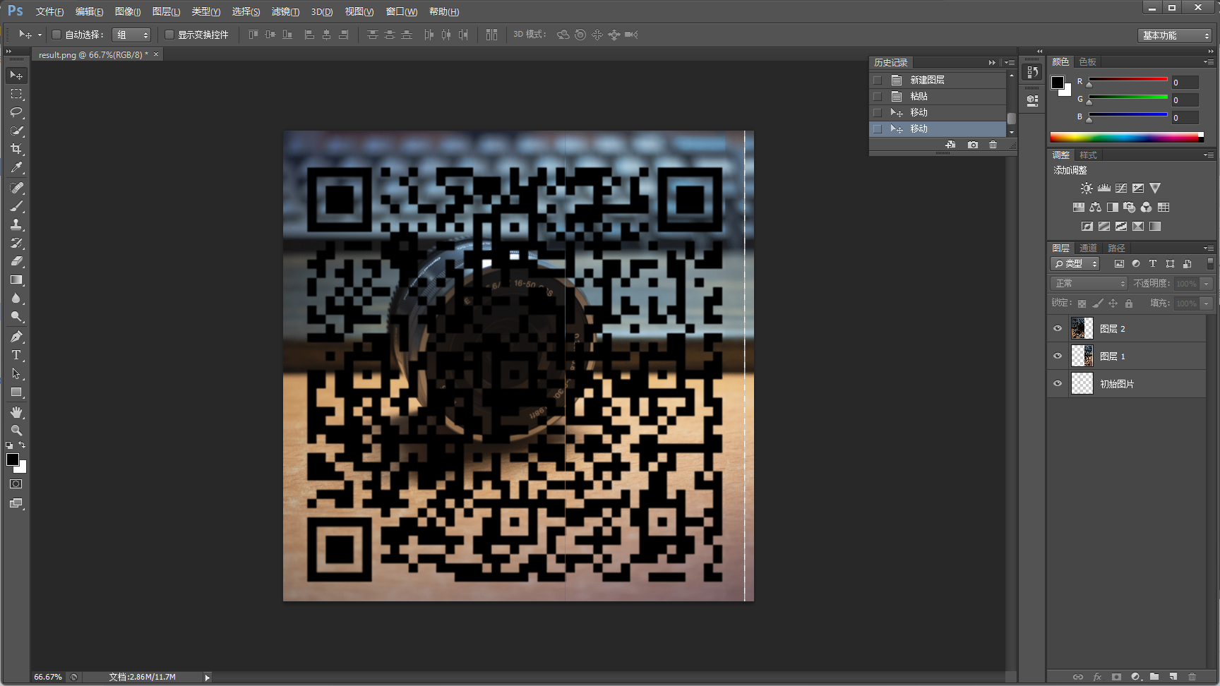The height and width of the screenshot is (686, 1220).
Task: Open the status bar info arrow menu
Action: point(207,678)
